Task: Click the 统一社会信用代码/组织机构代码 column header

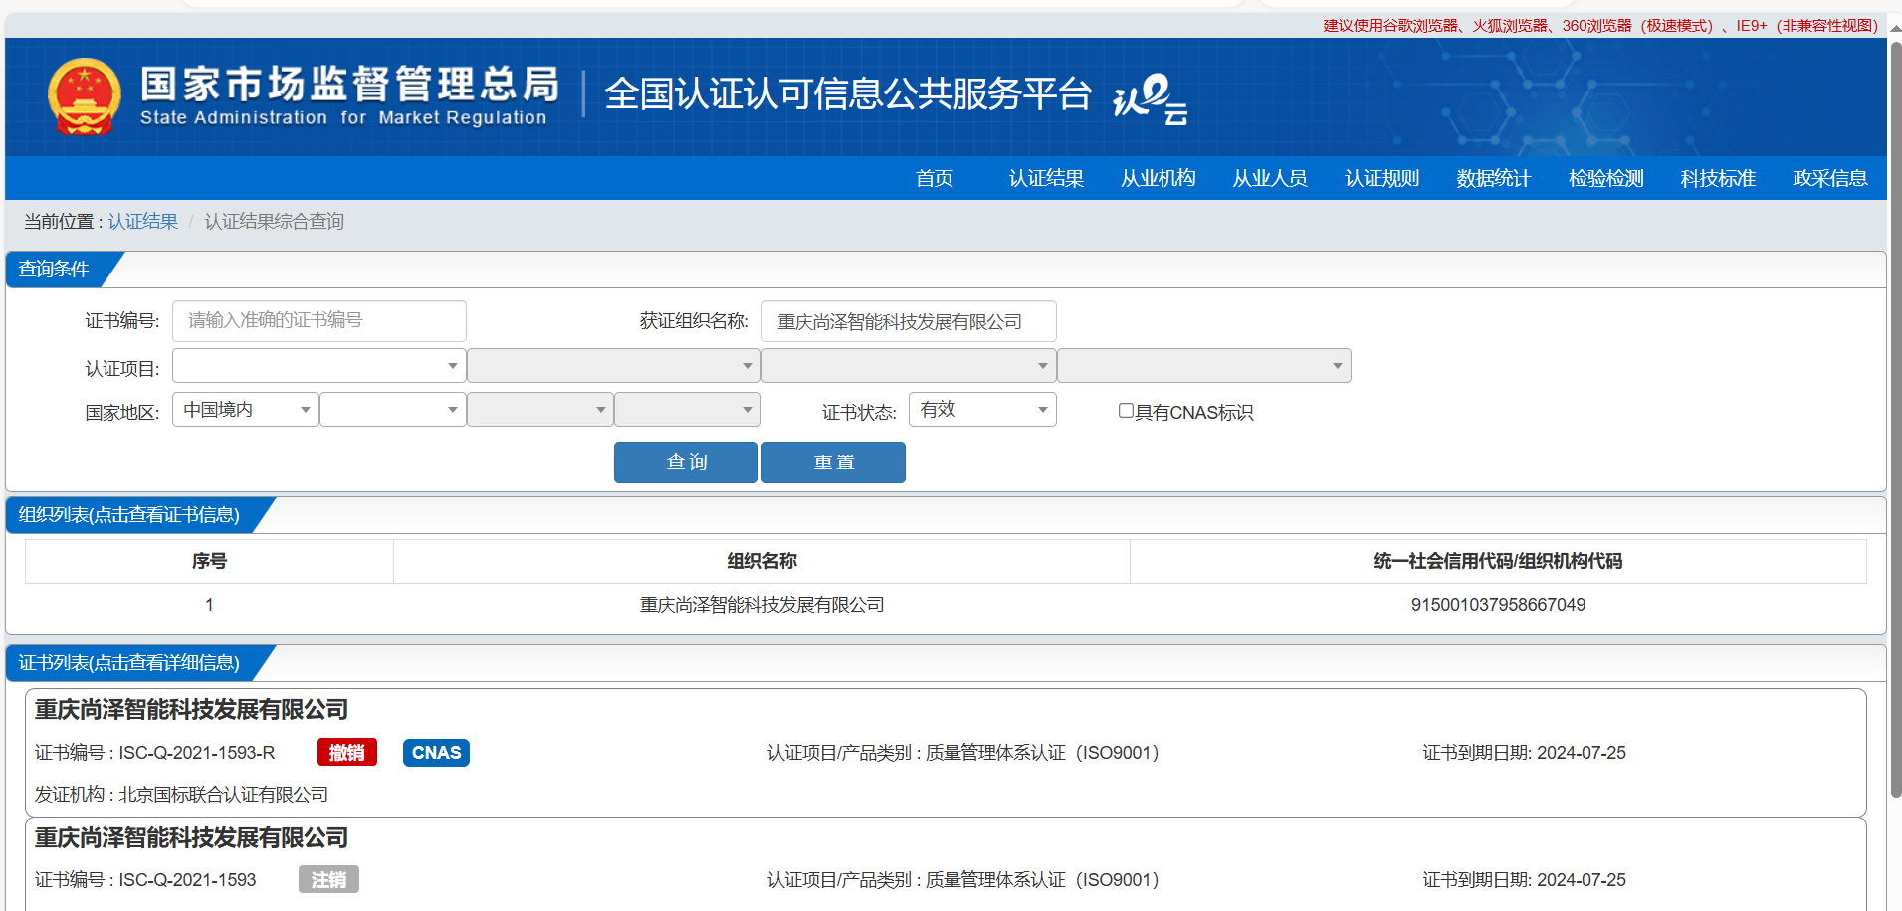Action: pyautogui.click(x=1498, y=561)
